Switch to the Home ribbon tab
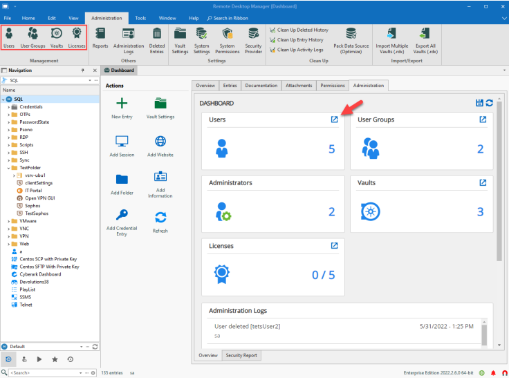Screen dimensions: 509x382 click(x=28, y=18)
